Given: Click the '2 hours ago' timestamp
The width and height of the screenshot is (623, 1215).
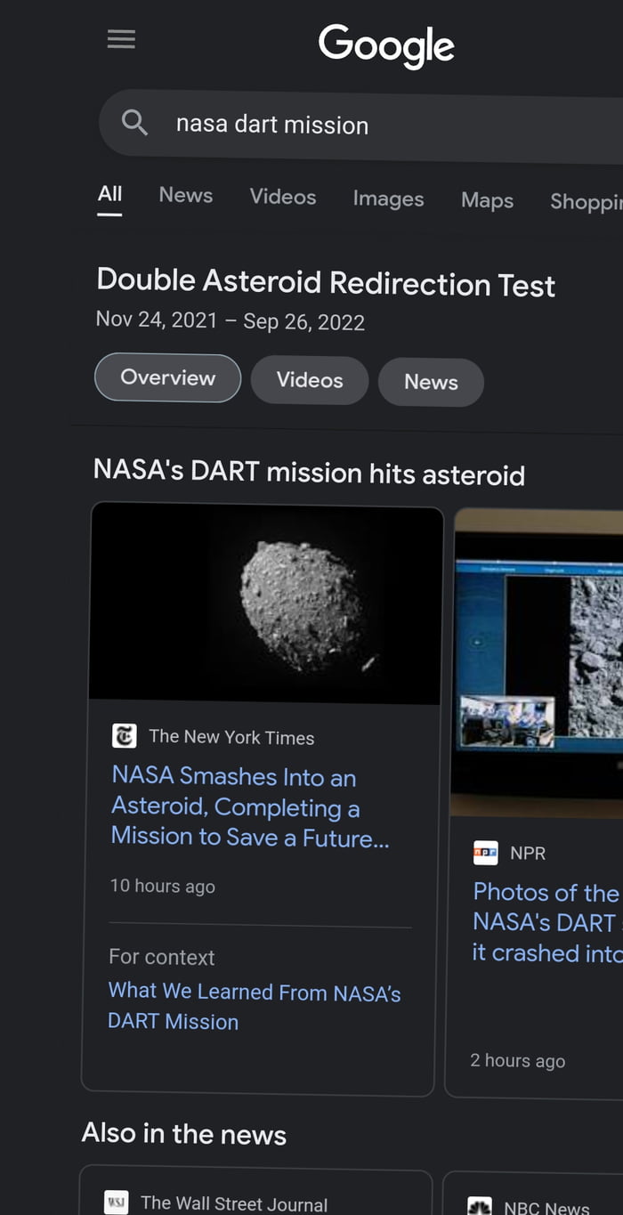Looking at the screenshot, I should click(518, 1060).
